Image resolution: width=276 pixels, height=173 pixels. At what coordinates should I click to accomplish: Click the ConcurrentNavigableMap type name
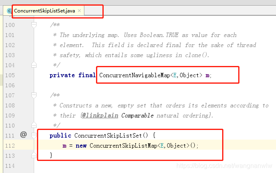tap(135, 75)
